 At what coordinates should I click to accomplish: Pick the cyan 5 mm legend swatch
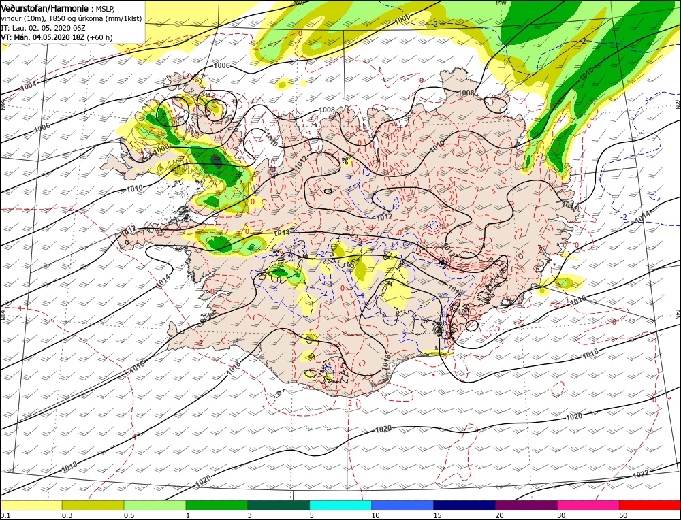pyautogui.click(x=340, y=505)
